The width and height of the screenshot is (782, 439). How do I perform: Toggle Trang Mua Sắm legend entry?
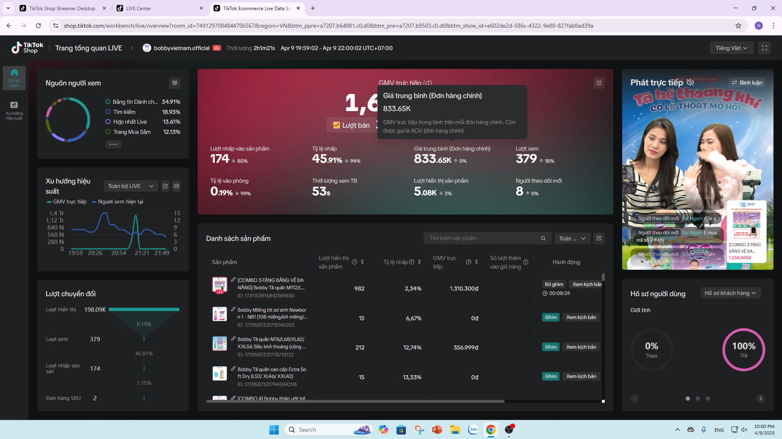128,132
